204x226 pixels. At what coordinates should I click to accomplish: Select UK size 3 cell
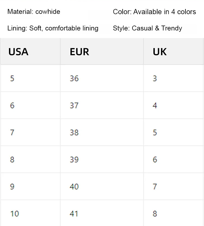pos(155,78)
